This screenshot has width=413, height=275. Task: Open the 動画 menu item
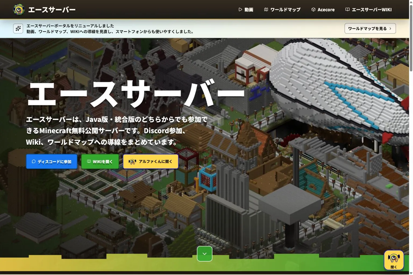click(x=246, y=10)
